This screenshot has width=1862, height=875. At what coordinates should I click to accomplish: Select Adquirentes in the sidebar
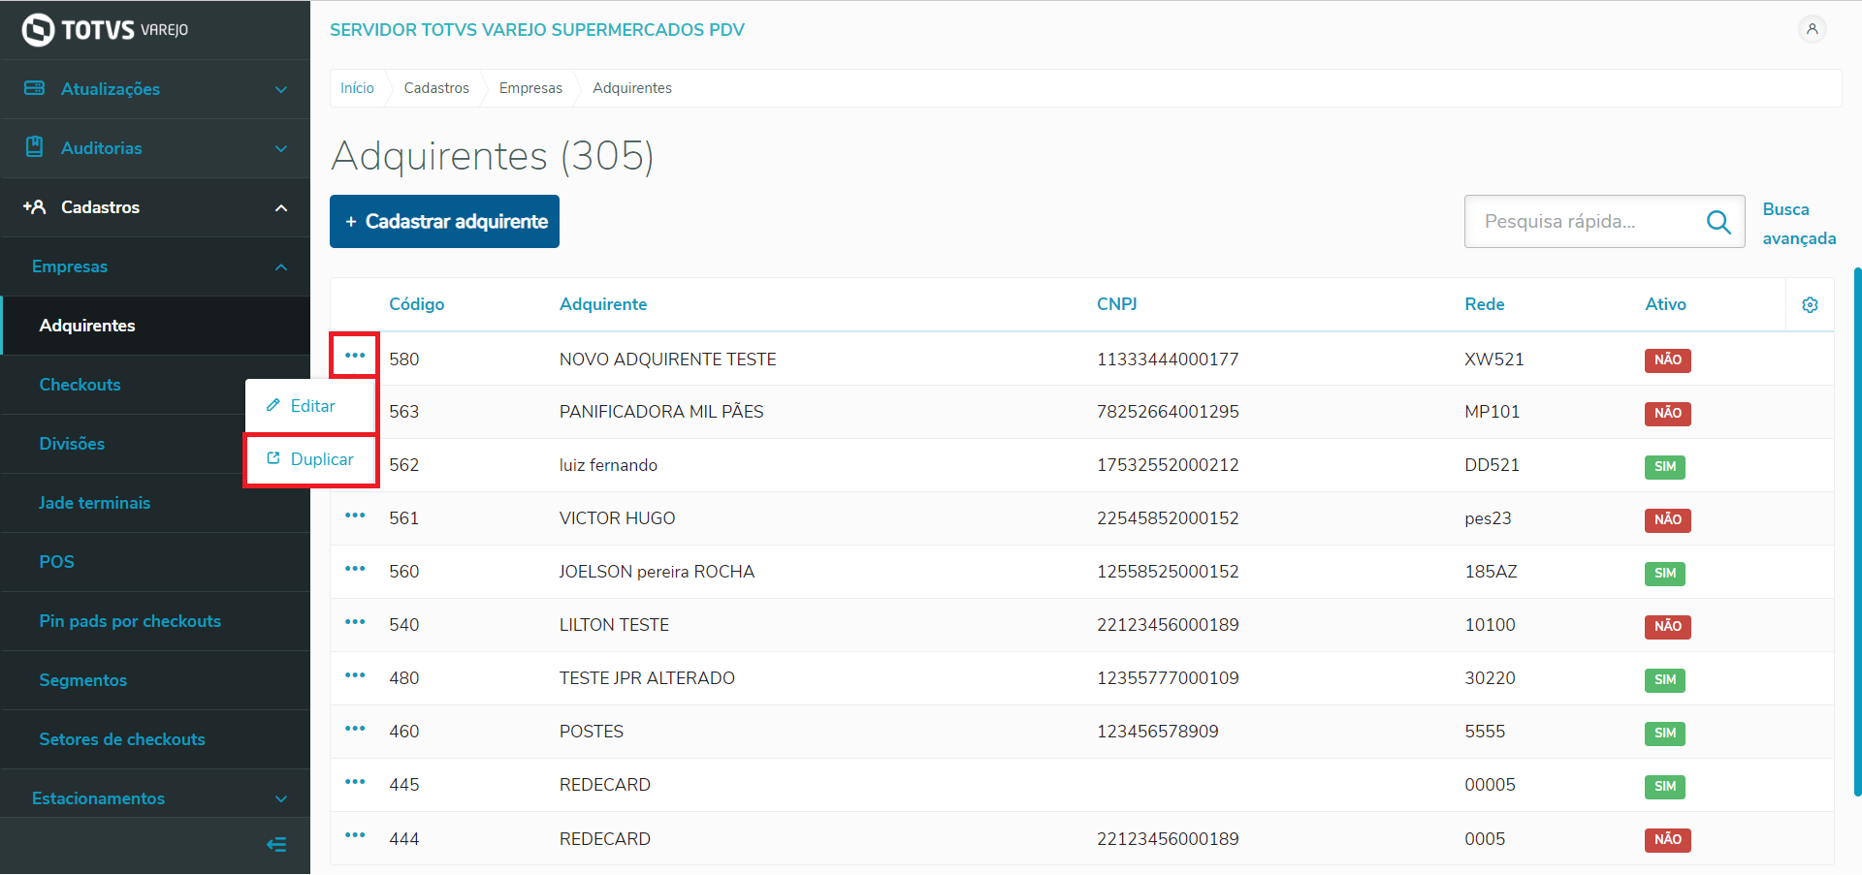[156, 326]
